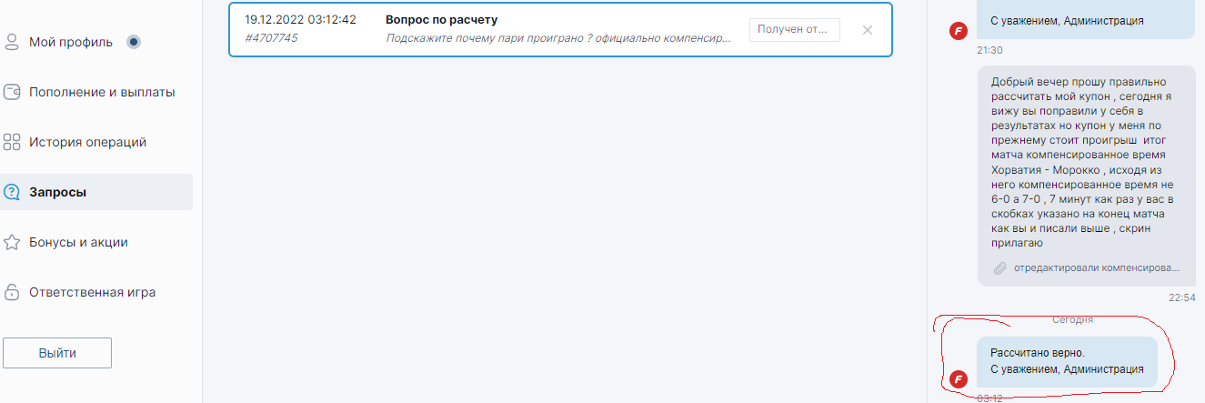The height and width of the screenshot is (403, 1205).
Task: Click the Получен от... status field
Action: coord(794,30)
